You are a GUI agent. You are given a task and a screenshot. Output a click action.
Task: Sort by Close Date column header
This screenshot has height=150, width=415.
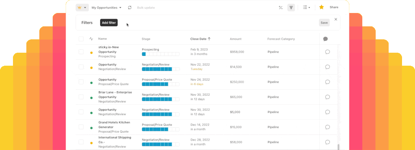click(200, 39)
